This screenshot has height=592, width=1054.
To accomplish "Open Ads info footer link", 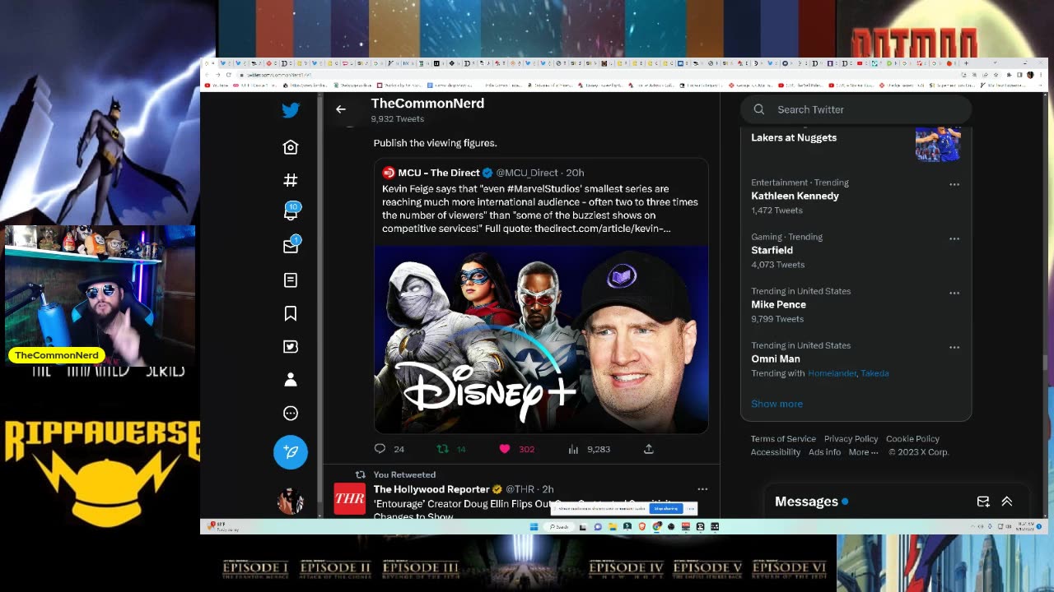I will 824,452.
